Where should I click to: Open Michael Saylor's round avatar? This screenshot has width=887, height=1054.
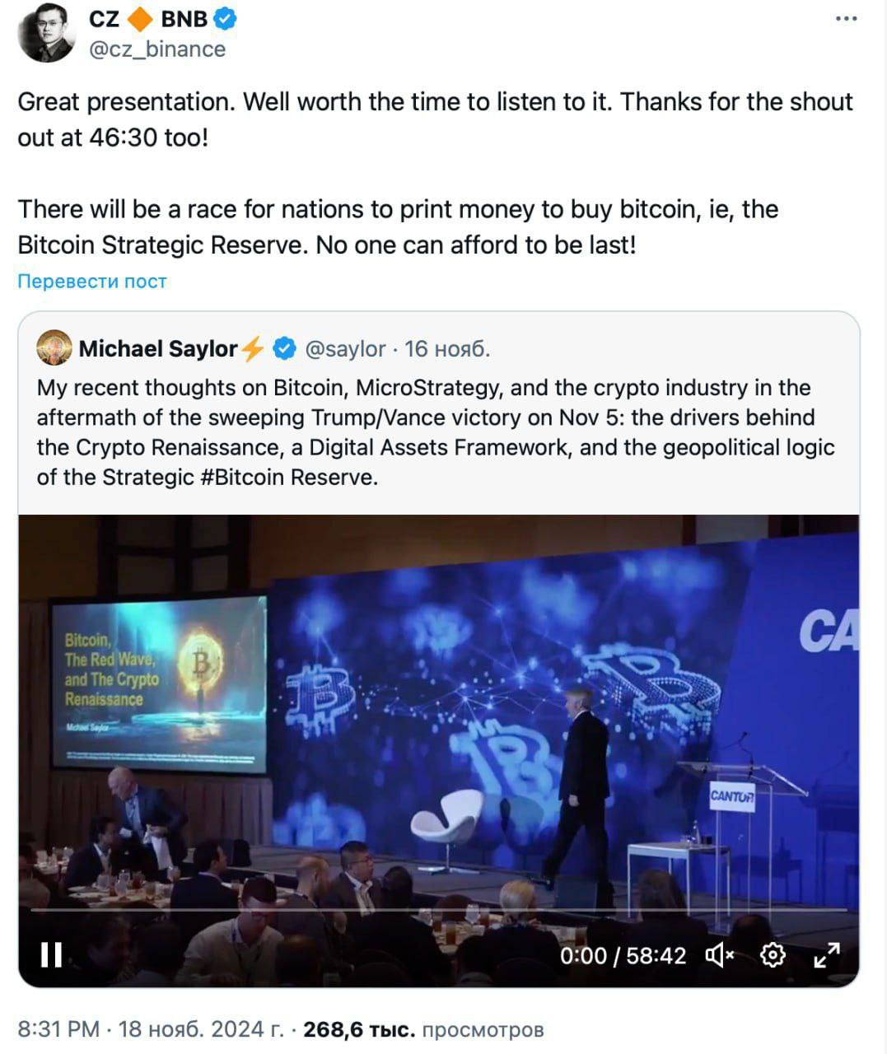(x=54, y=348)
